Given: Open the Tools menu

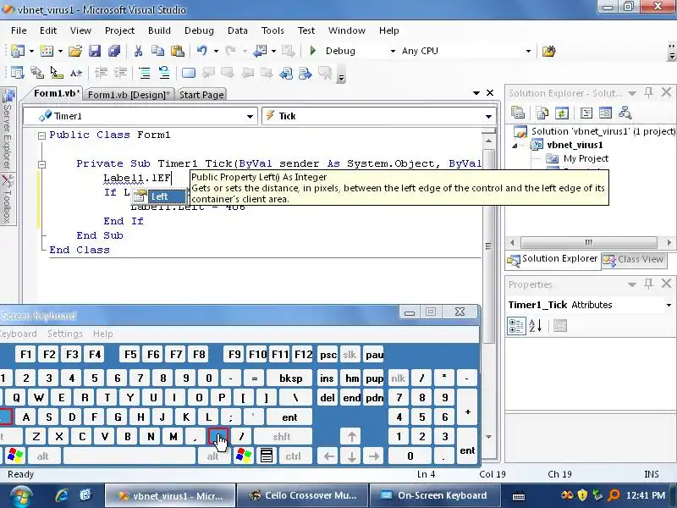Looking at the screenshot, I should 272,30.
